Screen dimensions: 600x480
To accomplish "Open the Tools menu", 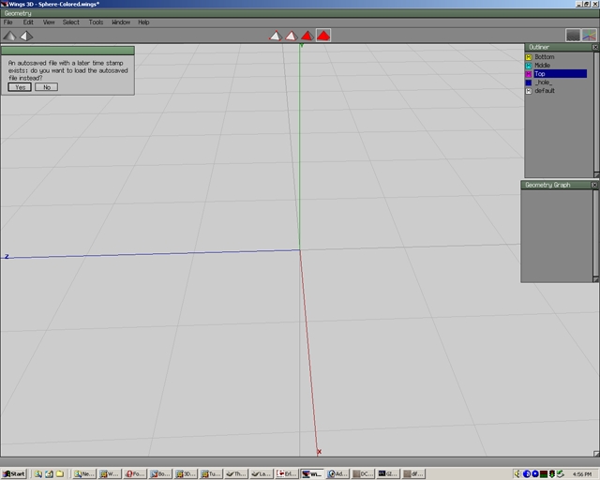I will point(96,22).
